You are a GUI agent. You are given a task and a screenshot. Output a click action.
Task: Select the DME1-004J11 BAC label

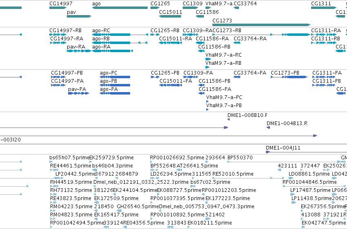(x=283, y=148)
